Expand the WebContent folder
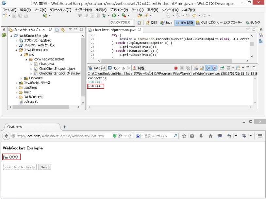Screen dimensions: 266x199 click(x=16, y=97)
